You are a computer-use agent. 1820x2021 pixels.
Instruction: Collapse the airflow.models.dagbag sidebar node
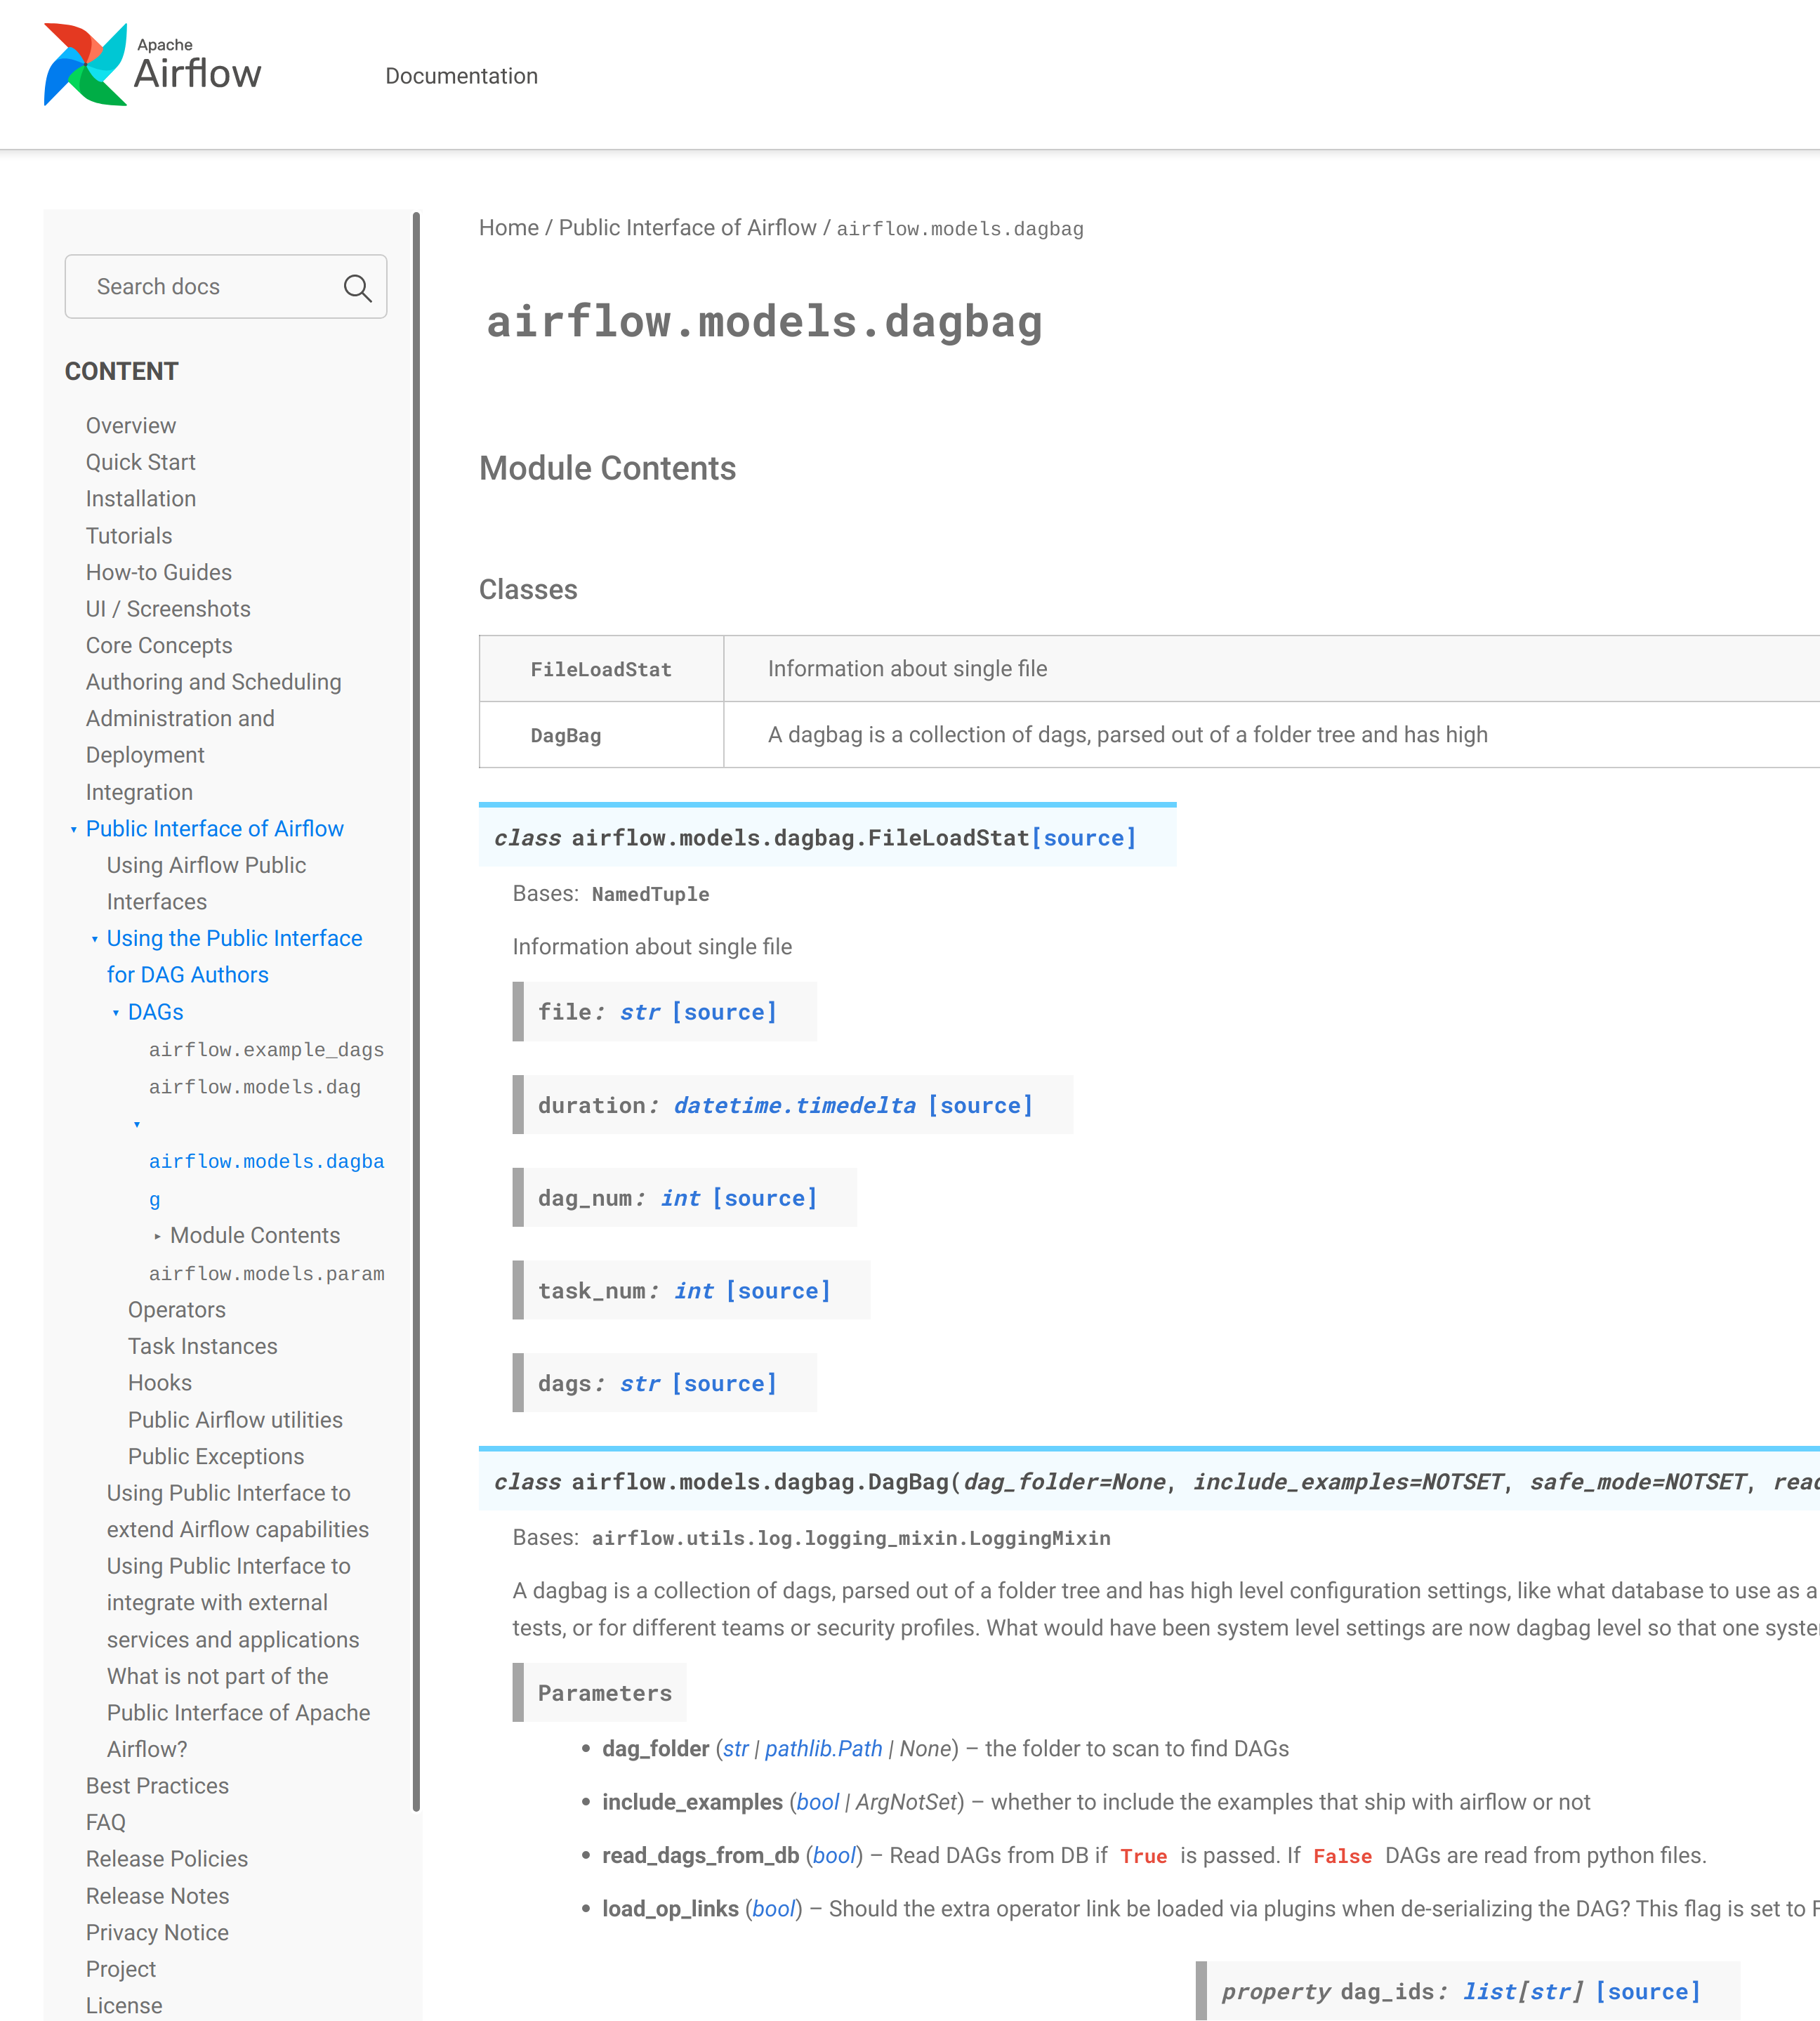pyautogui.click(x=137, y=1125)
